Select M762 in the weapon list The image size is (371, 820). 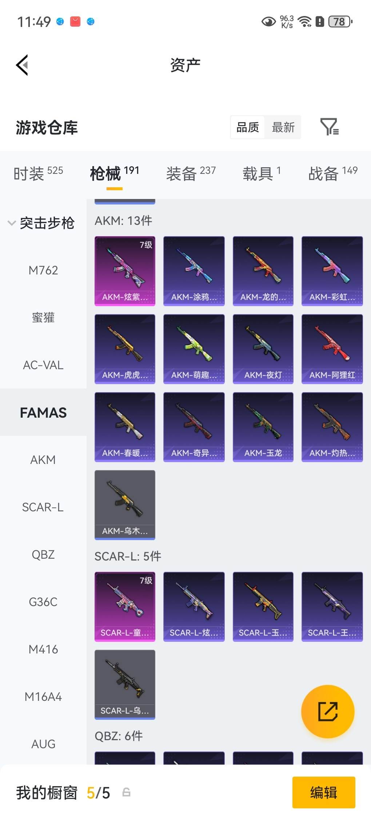coord(43,270)
